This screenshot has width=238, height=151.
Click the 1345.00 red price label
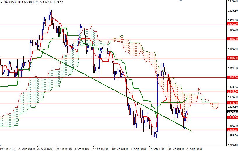coord(232,92)
